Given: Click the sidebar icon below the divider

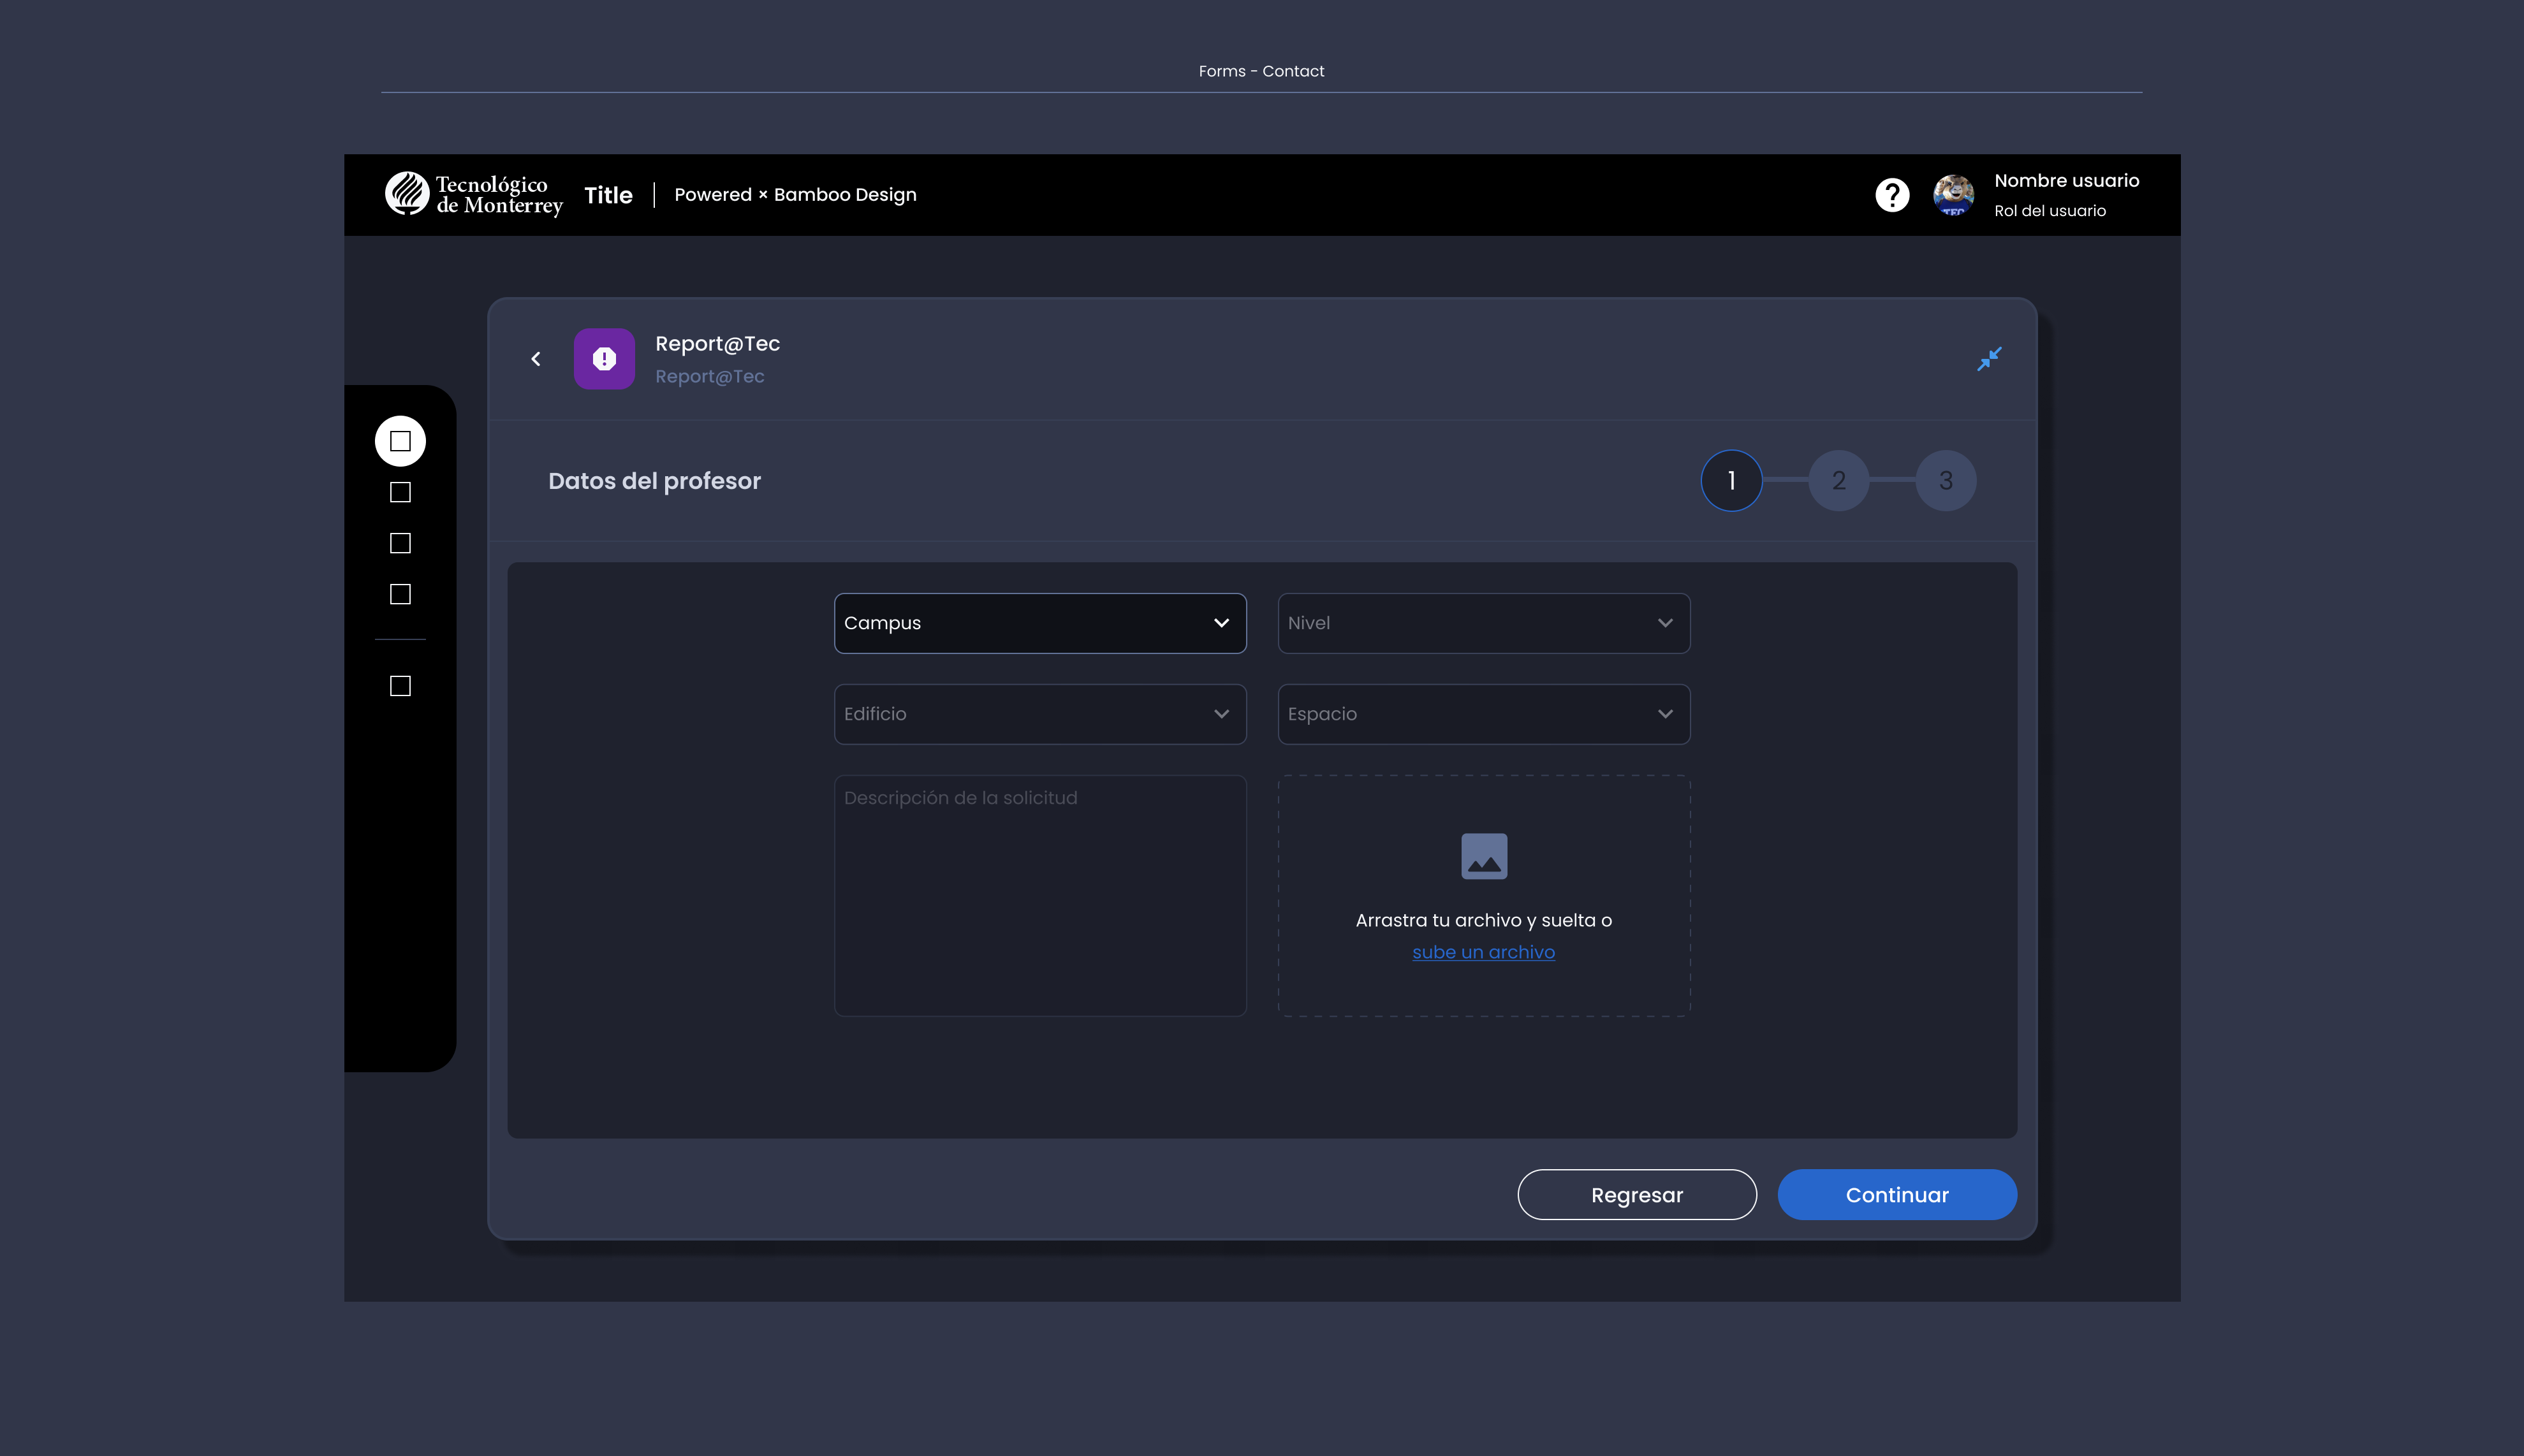Looking at the screenshot, I should pyautogui.click(x=400, y=686).
